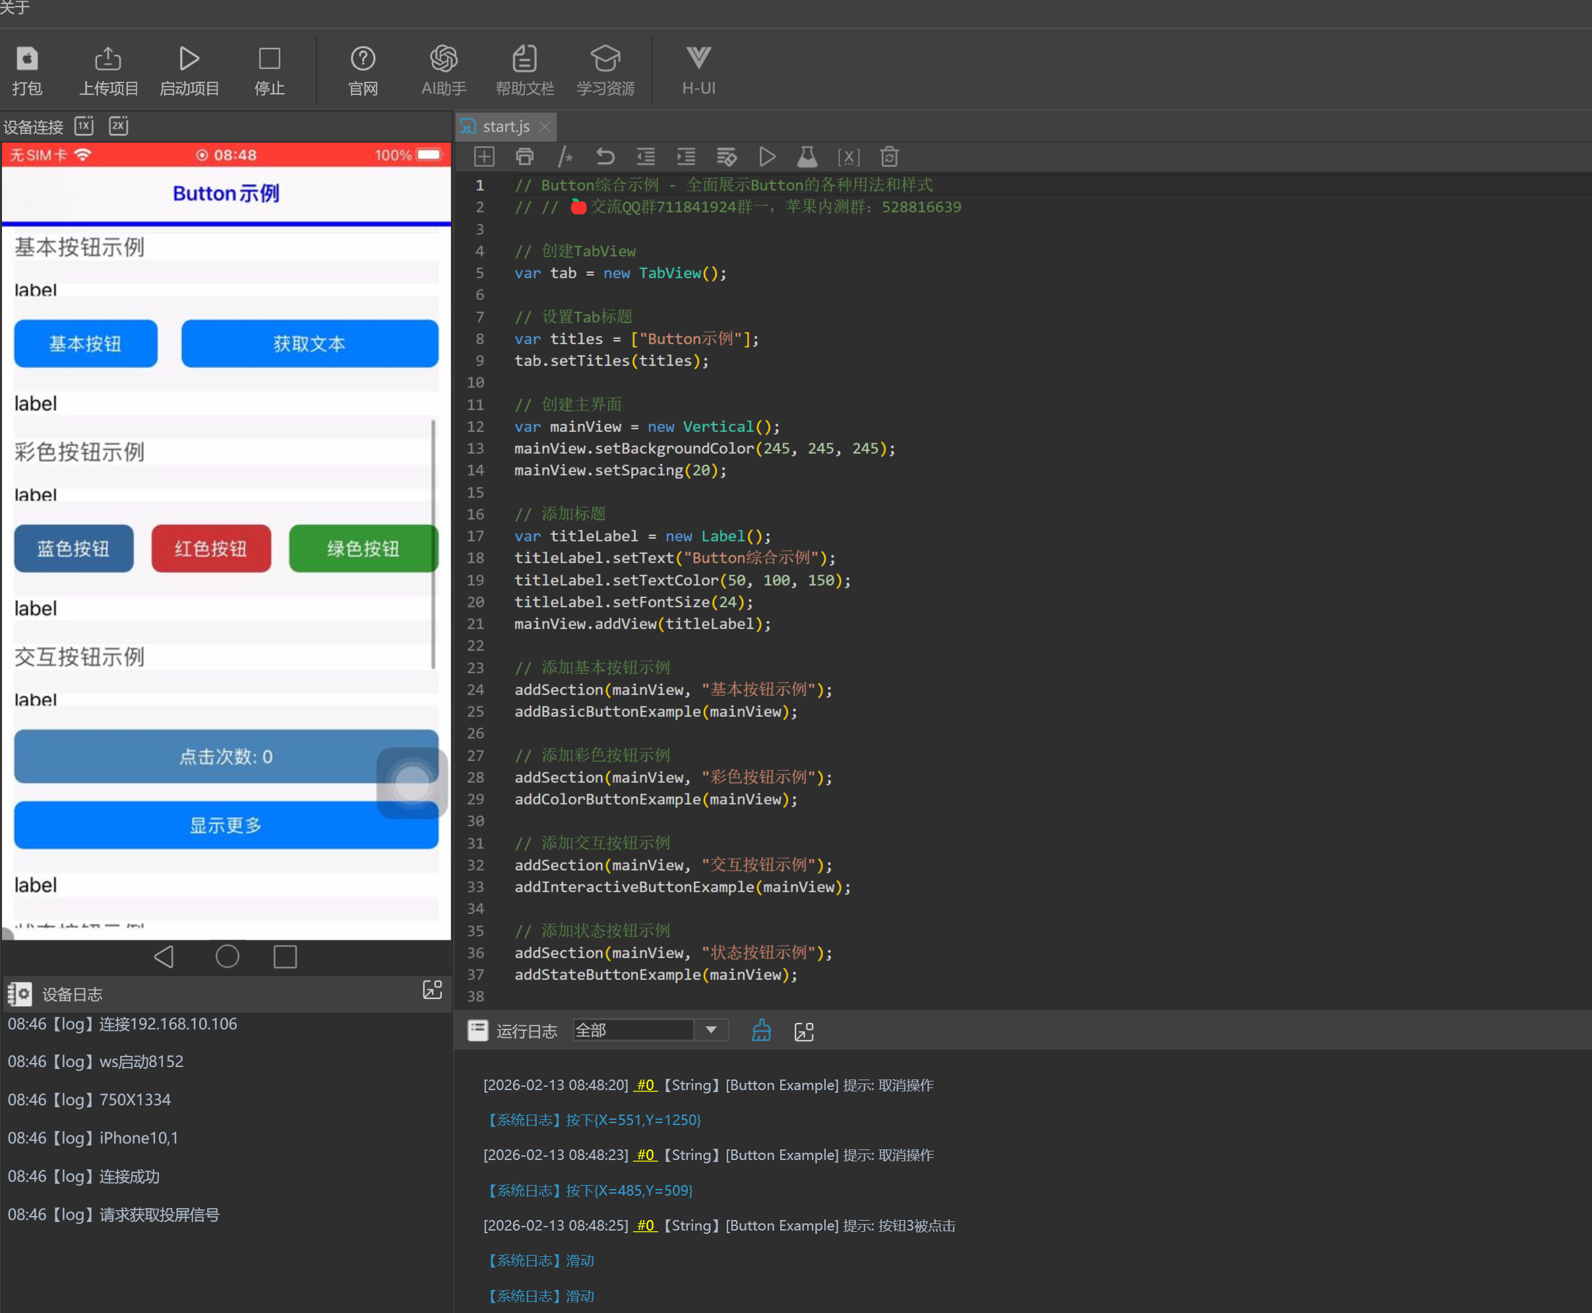Screen dimensions: 1592x1313
Task: Open the 全部 log filter dropdown
Action: tap(710, 1030)
